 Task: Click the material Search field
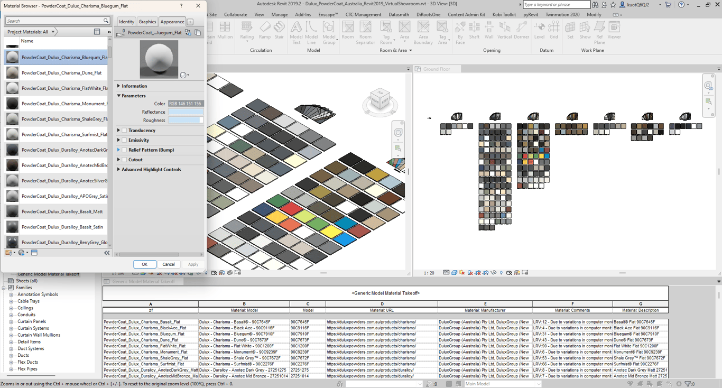tap(54, 21)
